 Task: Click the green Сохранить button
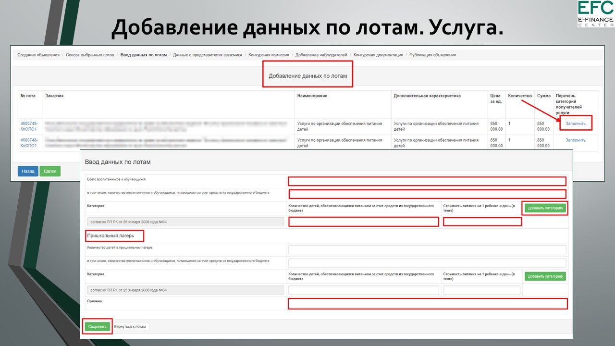pyautogui.click(x=98, y=326)
